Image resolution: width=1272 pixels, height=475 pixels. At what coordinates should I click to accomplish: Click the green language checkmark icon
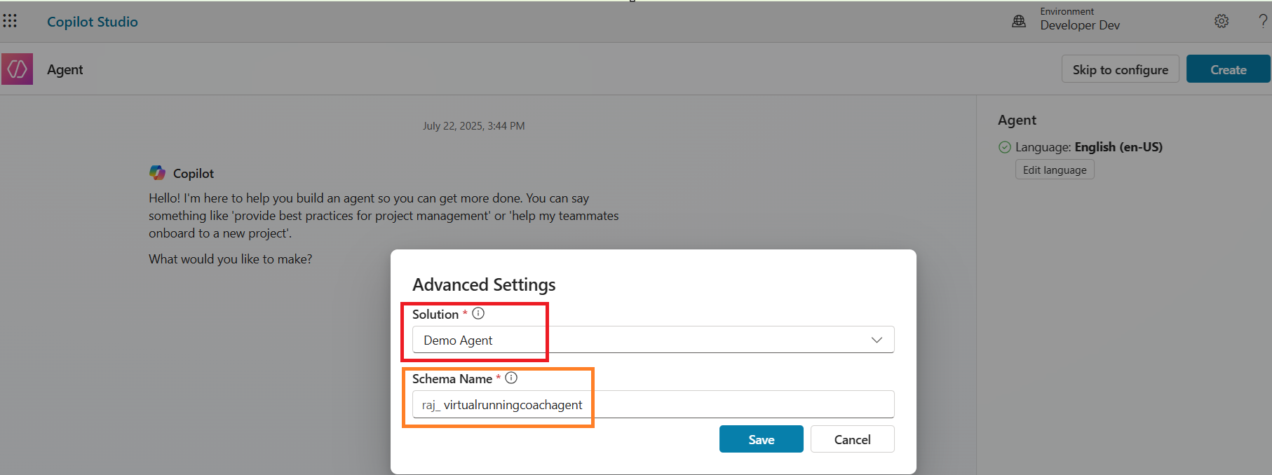point(1005,147)
